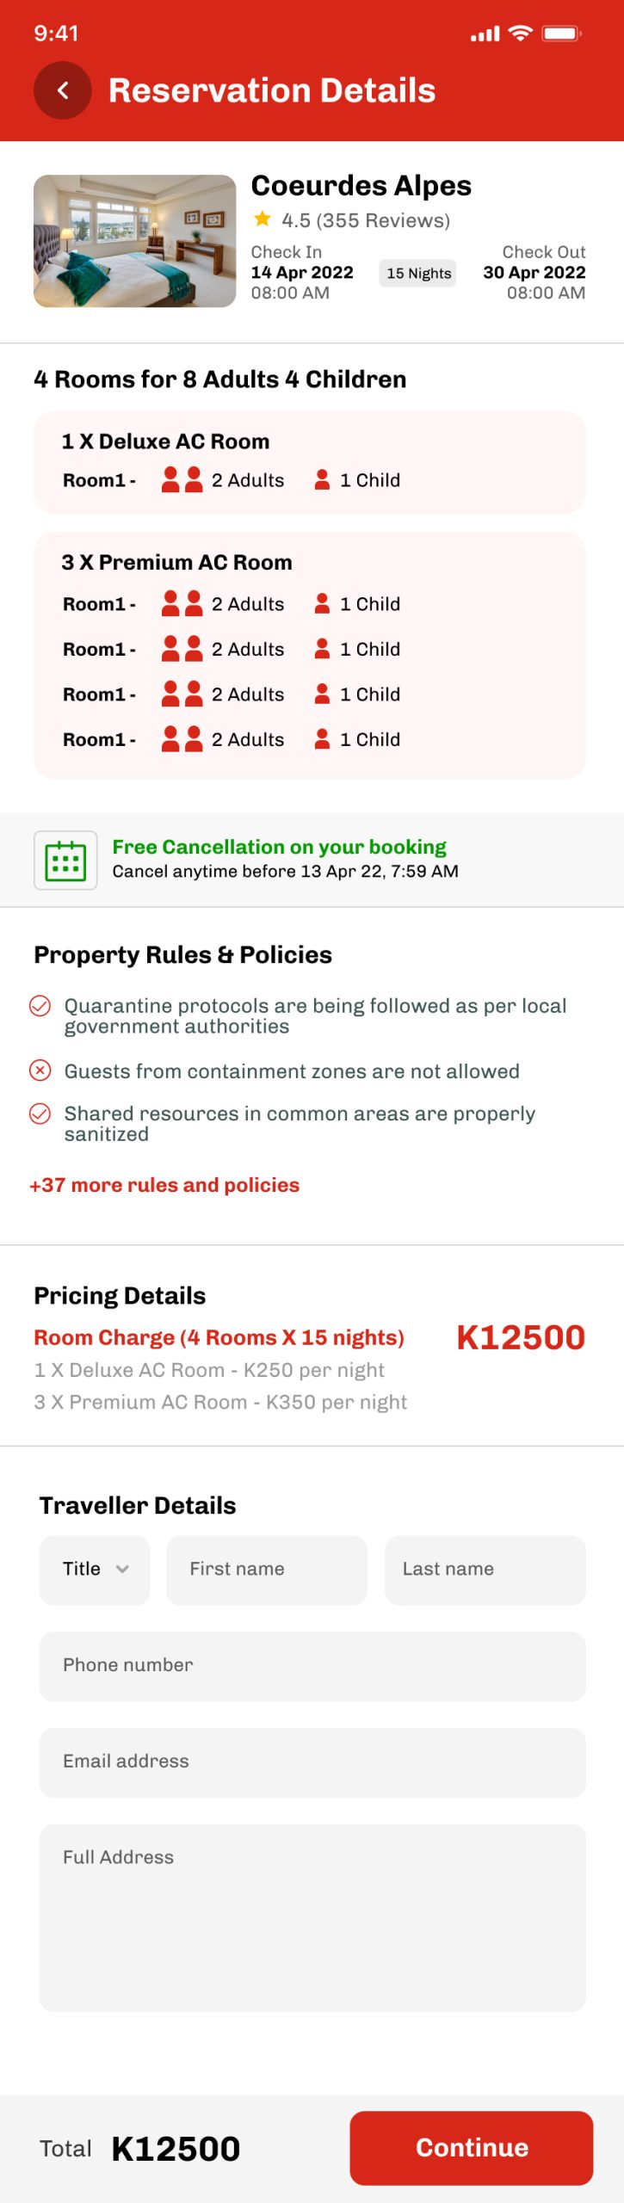Tap Free Cancellation on your booking text
Screen dimensions: 624x2203
pos(279,847)
